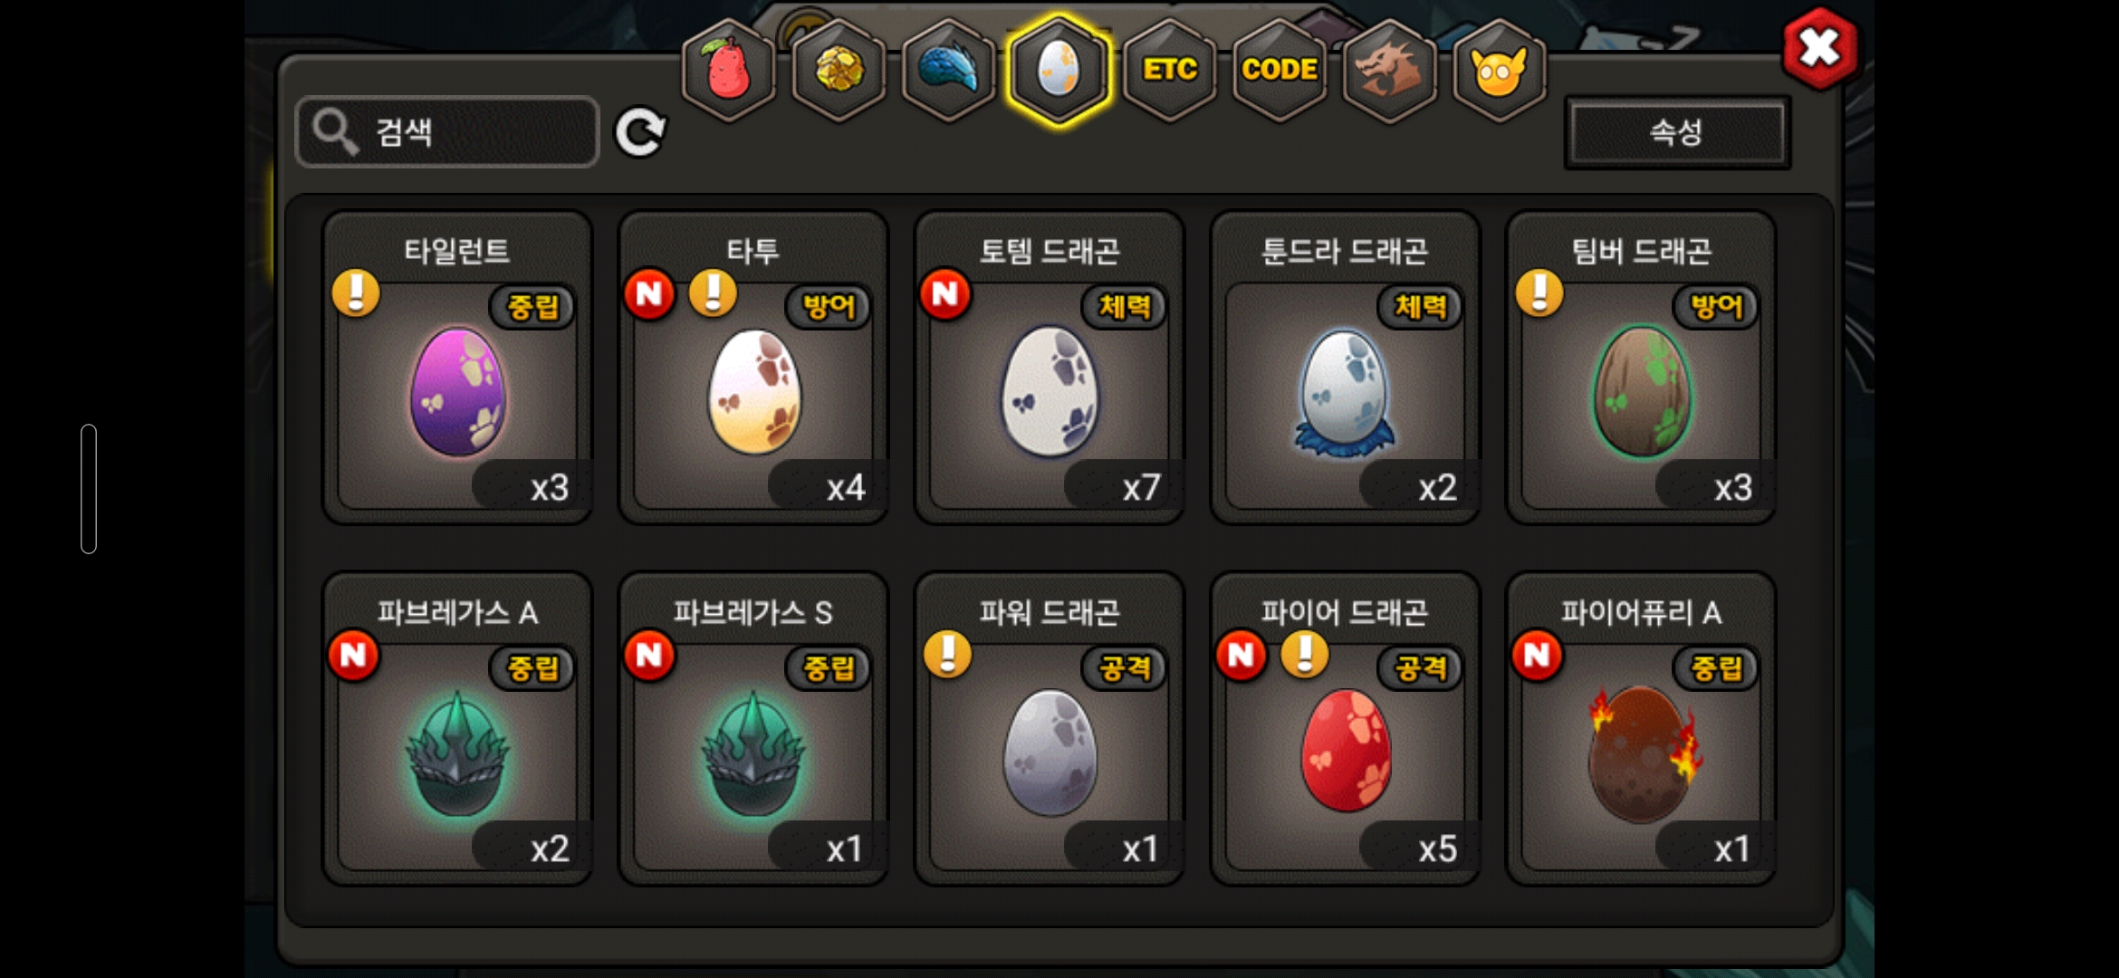2119x978 pixels.
Task: Tap the N badge on 파브레가스 S
Action: (x=649, y=655)
